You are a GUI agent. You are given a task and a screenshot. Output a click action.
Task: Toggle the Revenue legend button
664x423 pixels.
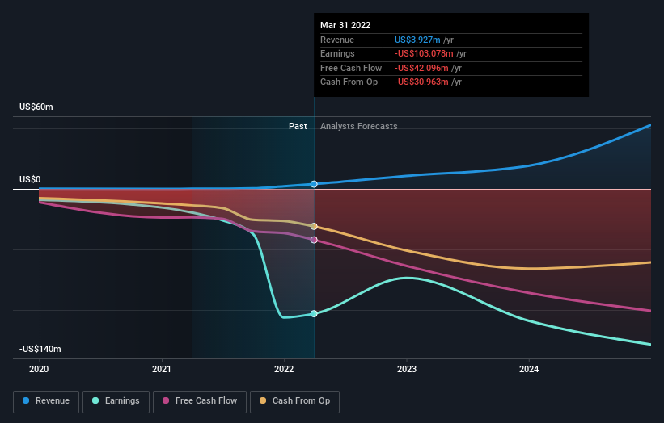click(x=46, y=401)
